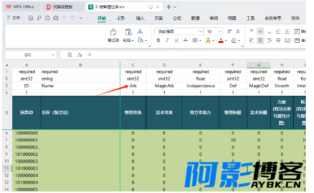Undo the last action

(64, 18)
